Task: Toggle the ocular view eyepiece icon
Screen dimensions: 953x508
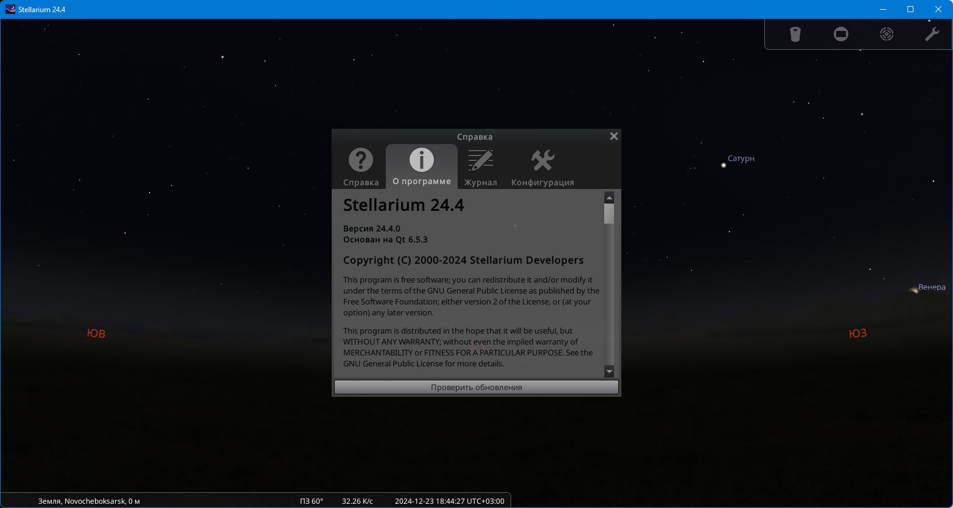Action: point(795,34)
